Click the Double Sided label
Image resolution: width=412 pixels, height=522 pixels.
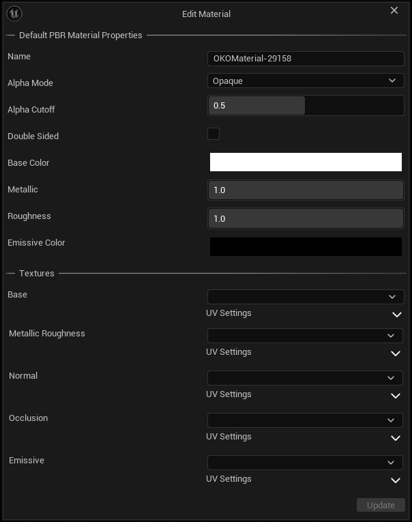pyautogui.click(x=33, y=136)
